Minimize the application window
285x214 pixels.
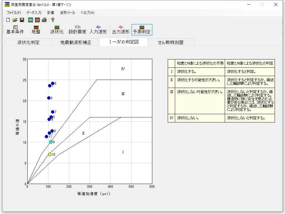tap(249, 4)
